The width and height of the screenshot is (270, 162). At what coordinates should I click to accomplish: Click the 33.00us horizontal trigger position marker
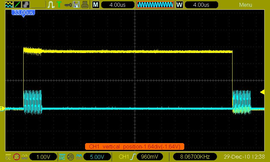[23, 13]
